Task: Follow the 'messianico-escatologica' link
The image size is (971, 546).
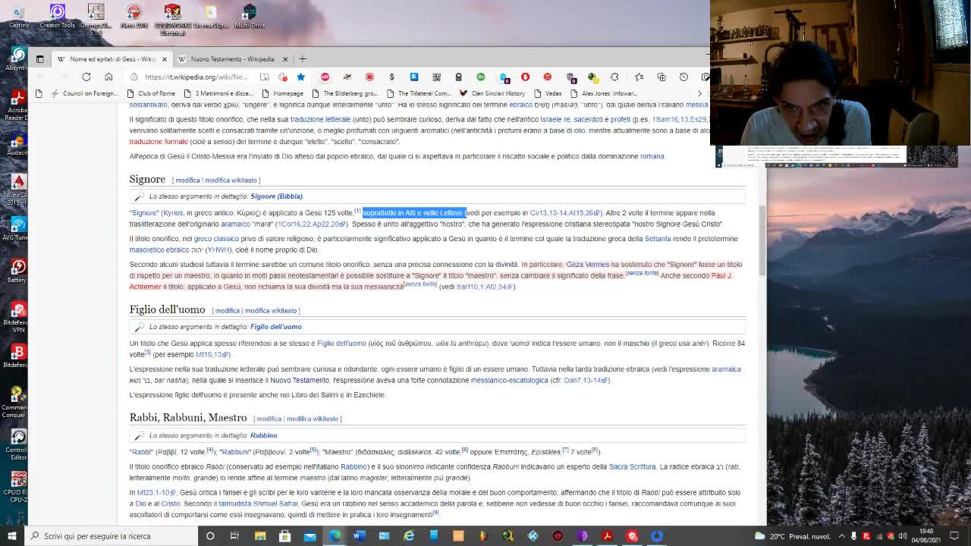Action: pos(509,380)
